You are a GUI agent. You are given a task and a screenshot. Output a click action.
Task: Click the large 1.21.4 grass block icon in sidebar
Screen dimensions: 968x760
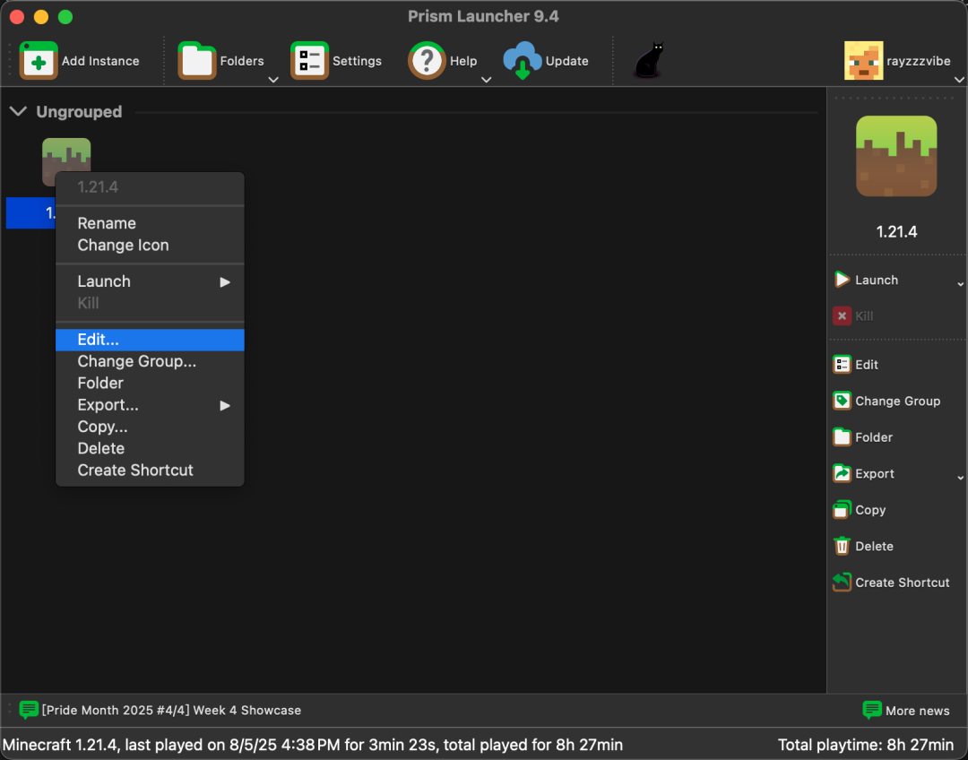pyautogui.click(x=896, y=157)
